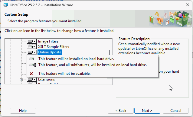Image resolution: width=193 pixels, height=117 pixels.
Task: Close the Installation Wizard window
Action: point(188,5)
